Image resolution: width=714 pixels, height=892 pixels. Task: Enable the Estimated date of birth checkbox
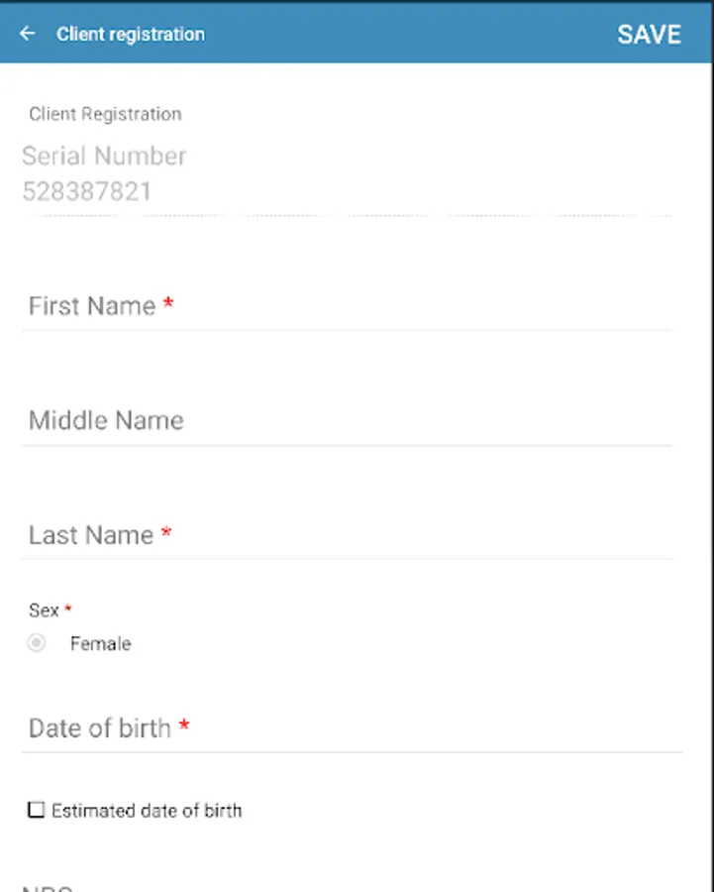coord(37,811)
